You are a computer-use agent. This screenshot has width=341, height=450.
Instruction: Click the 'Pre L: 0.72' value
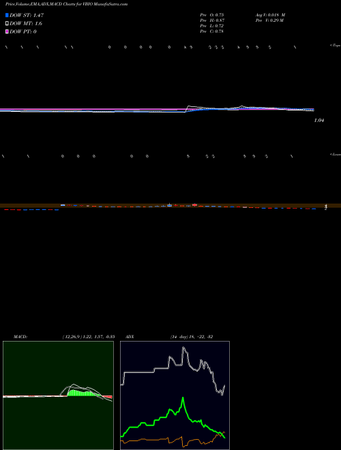(212, 25)
